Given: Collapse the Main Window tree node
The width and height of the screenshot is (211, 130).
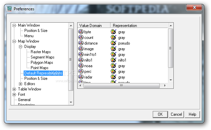Looking at the screenshot, I should 14,25.
